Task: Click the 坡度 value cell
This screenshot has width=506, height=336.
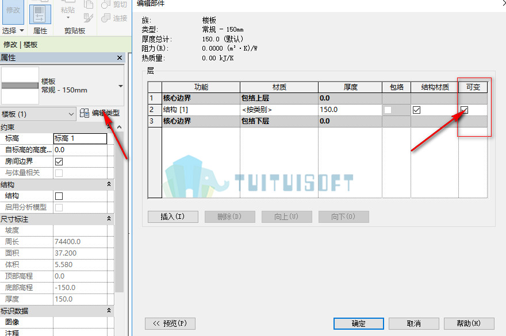Action: pos(80,230)
